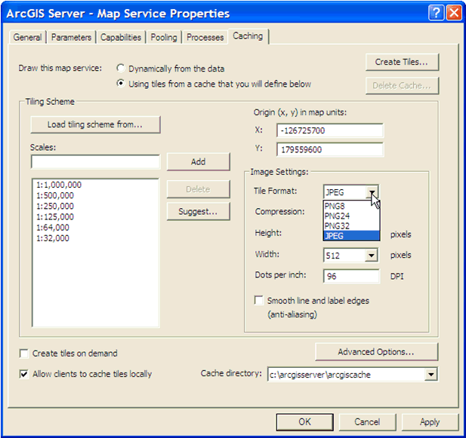Select scale 1:125,000 in the list
Viewport: 466px width, 438px height.
tap(55, 217)
